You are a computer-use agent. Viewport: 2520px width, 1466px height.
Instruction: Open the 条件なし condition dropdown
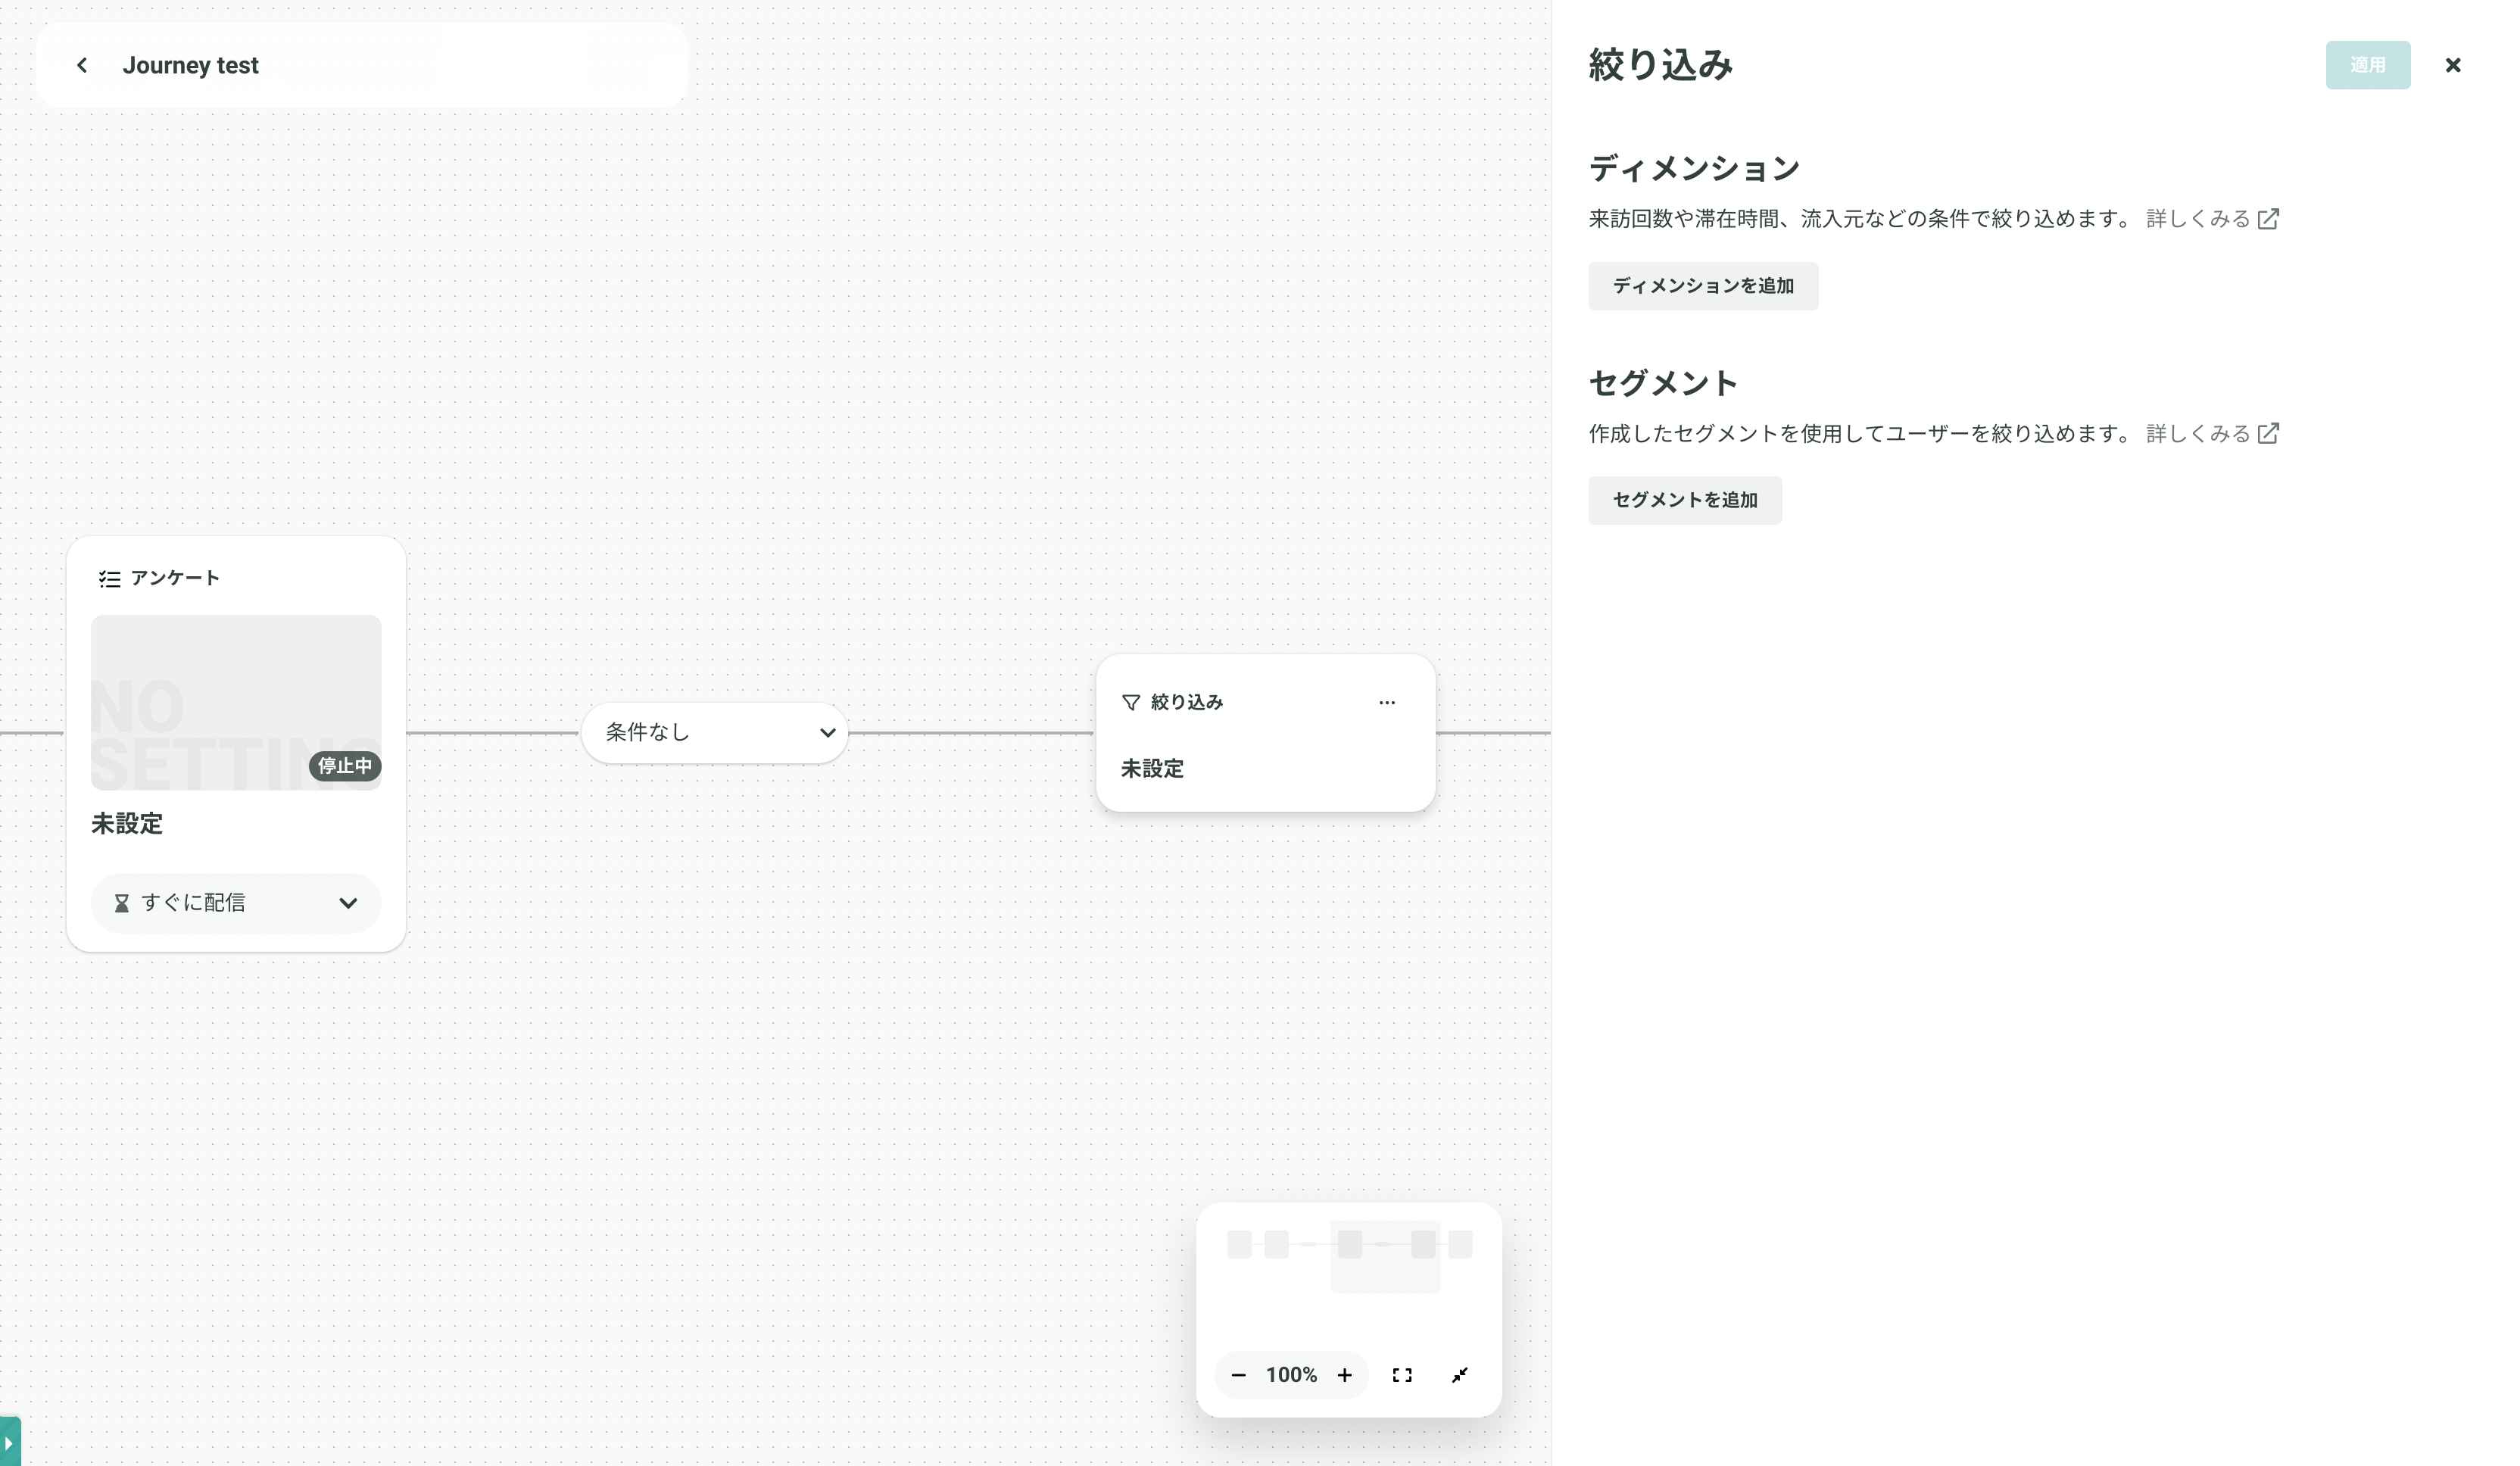click(714, 732)
